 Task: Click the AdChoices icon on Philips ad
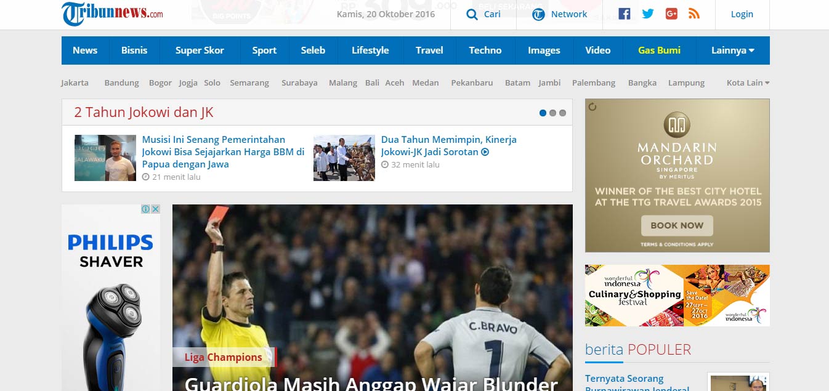pos(146,209)
